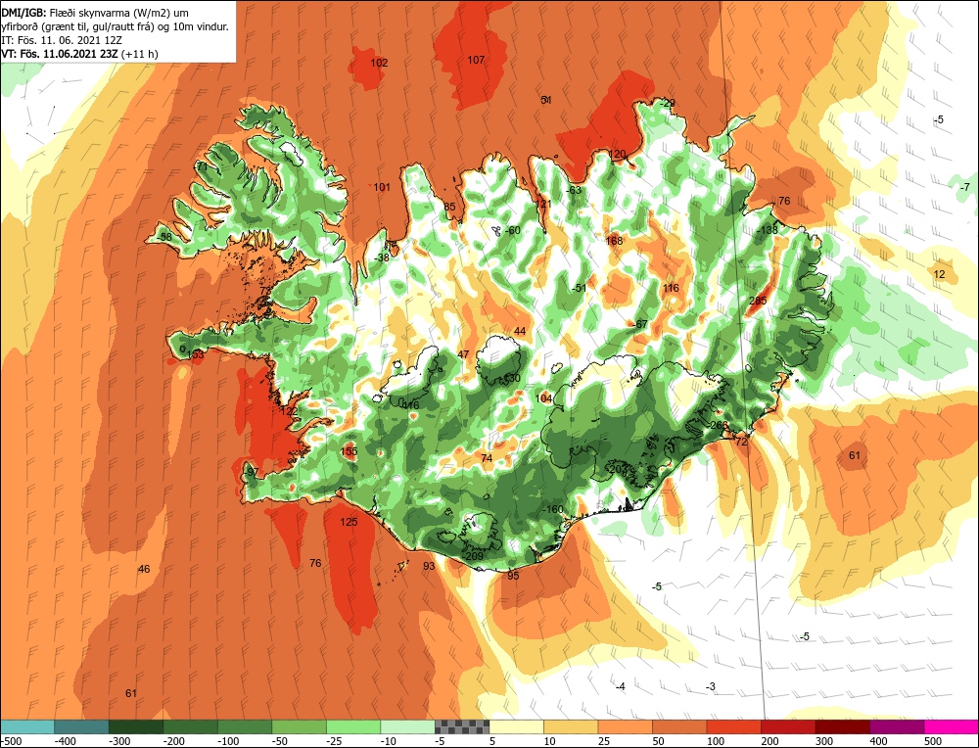The width and height of the screenshot is (979, 748).
Task: Click the map value 74
Action: click(487, 458)
